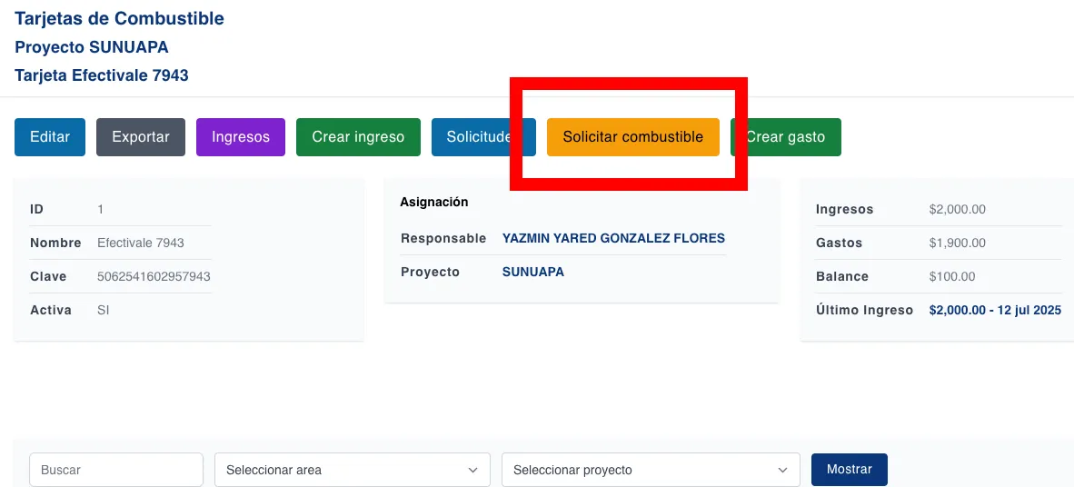The height and width of the screenshot is (487, 1074).
Task: Open the Seleccionar proyecto dropdown
Action: pos(650,470)
